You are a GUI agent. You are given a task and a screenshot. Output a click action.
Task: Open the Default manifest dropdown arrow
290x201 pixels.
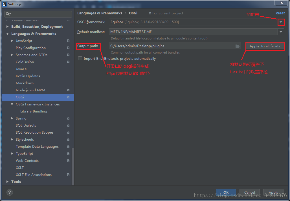(x=281, y=32)
